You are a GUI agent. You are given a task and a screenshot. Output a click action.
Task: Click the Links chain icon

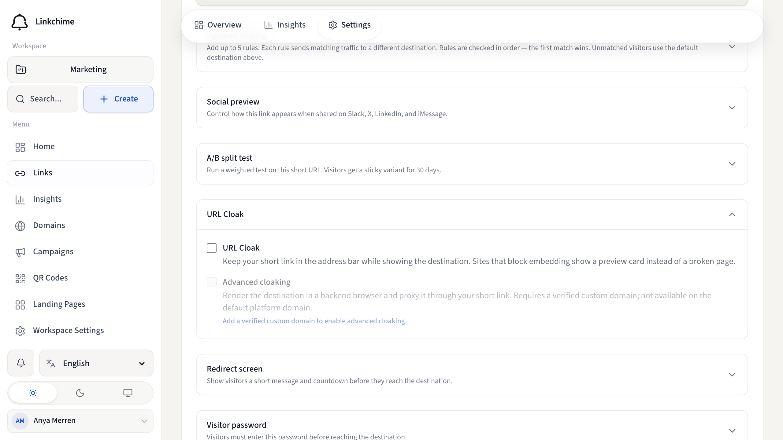coord(20,173)
